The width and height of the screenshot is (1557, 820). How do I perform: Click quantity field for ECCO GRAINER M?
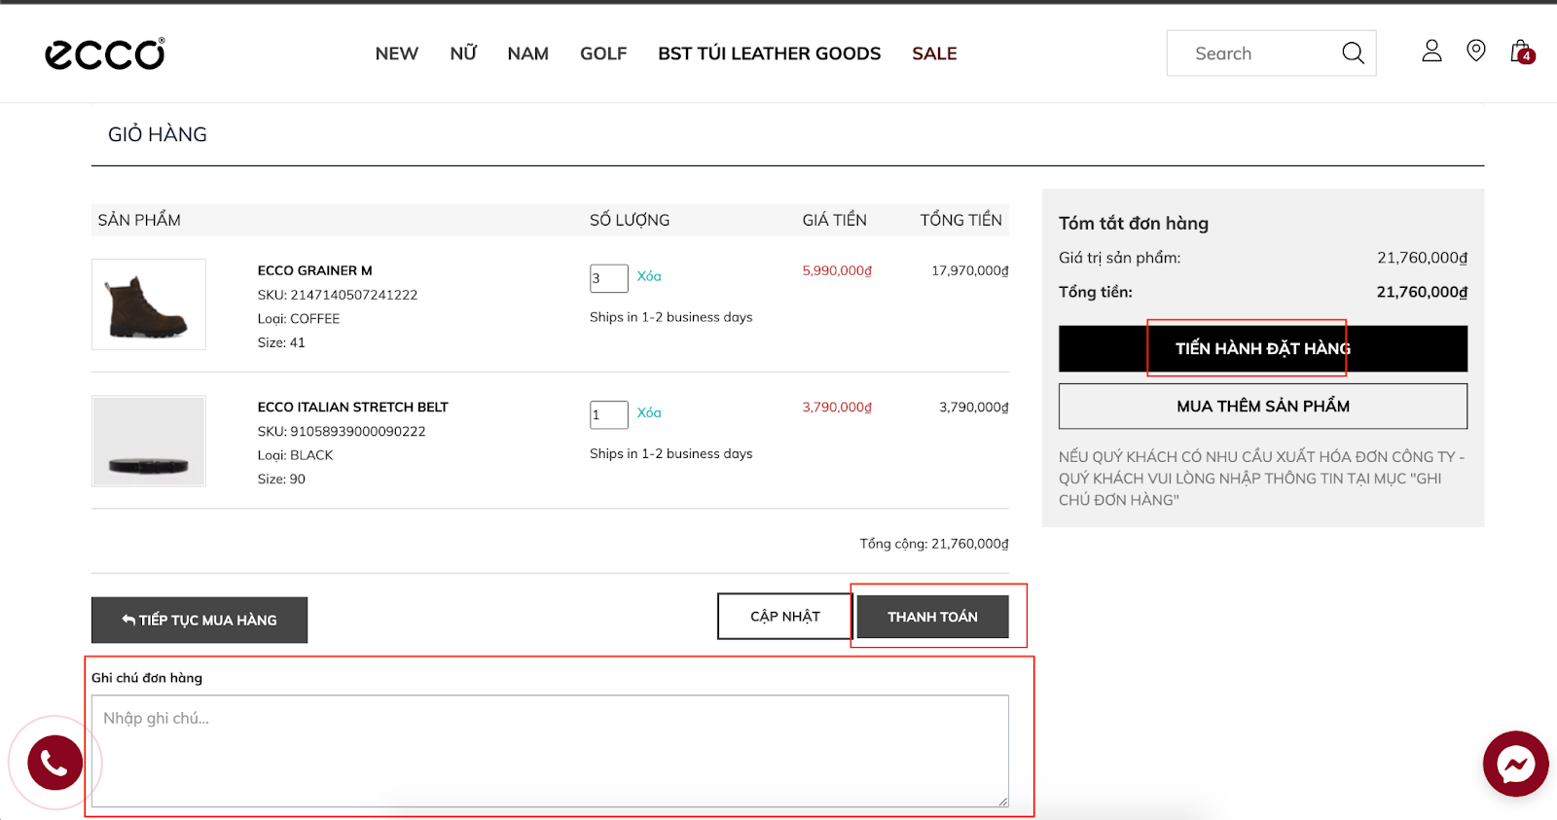click(x=608, y=278)
